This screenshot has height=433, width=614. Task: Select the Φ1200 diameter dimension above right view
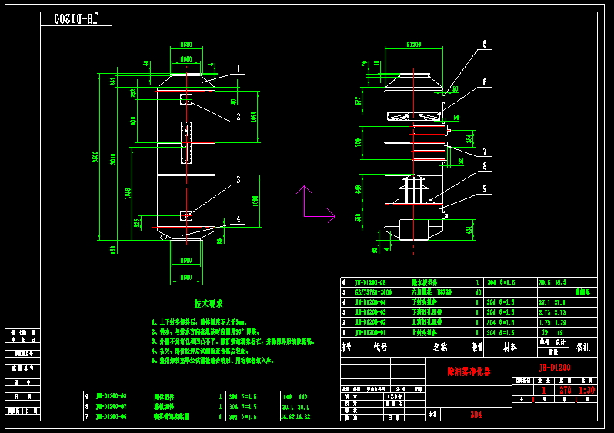414,45
